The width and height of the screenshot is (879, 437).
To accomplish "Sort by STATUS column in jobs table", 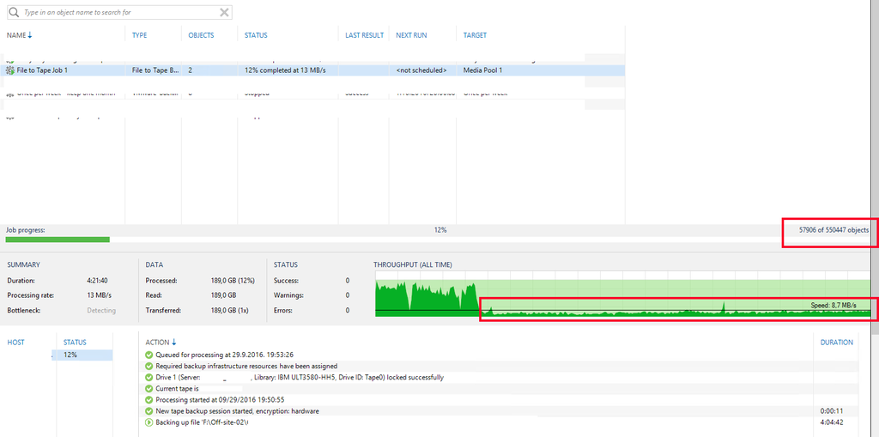I will click(256, 35).
